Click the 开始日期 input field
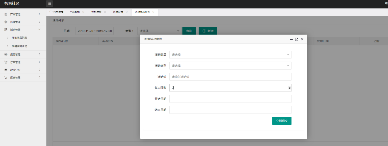The width and height of the screenshot is (388, 146). coord(230,99)
